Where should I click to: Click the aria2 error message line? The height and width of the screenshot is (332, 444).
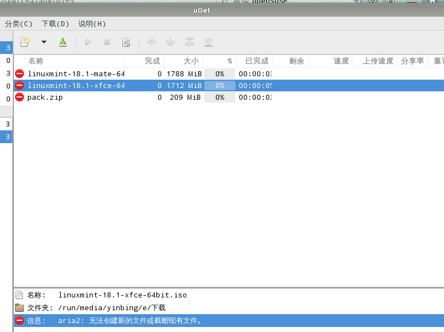pos(229,321)
